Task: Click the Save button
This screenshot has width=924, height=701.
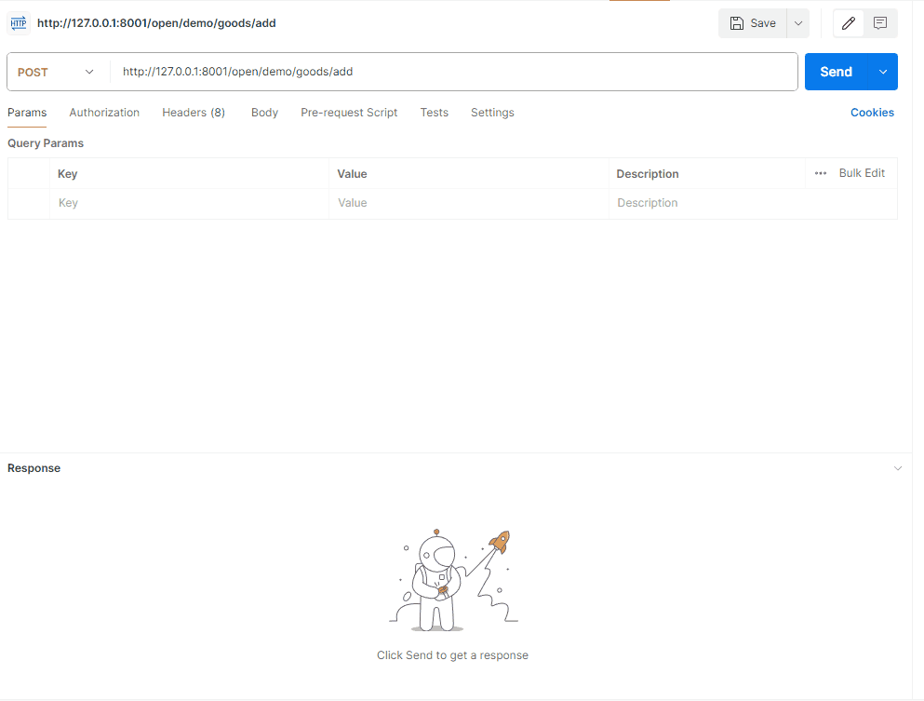Action: [753, 23]
